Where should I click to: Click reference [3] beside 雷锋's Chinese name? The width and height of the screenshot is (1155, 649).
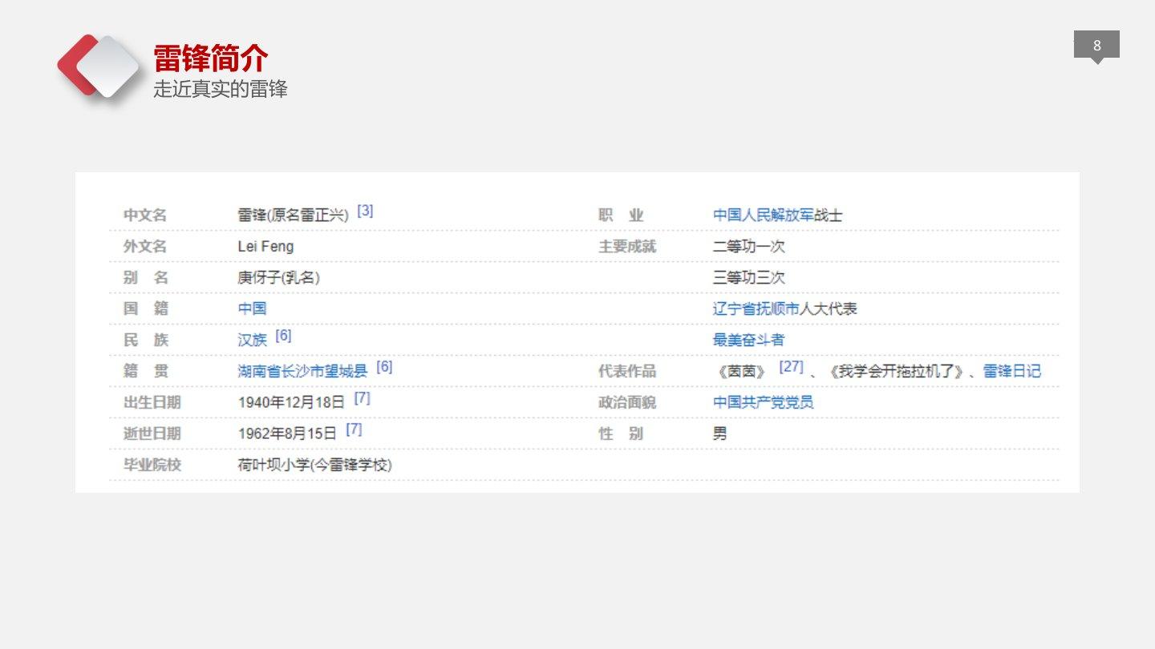click(x=365, y=211)
